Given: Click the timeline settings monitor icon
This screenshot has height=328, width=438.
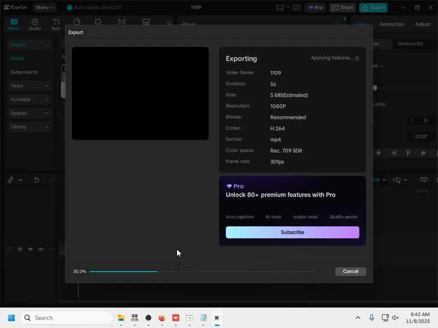Looking at the screenshot, I should tap(424, 180).
